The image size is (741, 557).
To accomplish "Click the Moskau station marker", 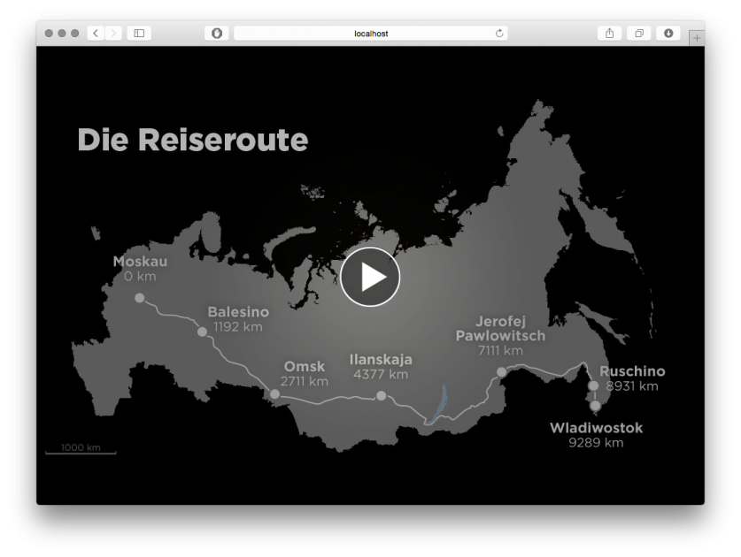I will click(139, 298).
